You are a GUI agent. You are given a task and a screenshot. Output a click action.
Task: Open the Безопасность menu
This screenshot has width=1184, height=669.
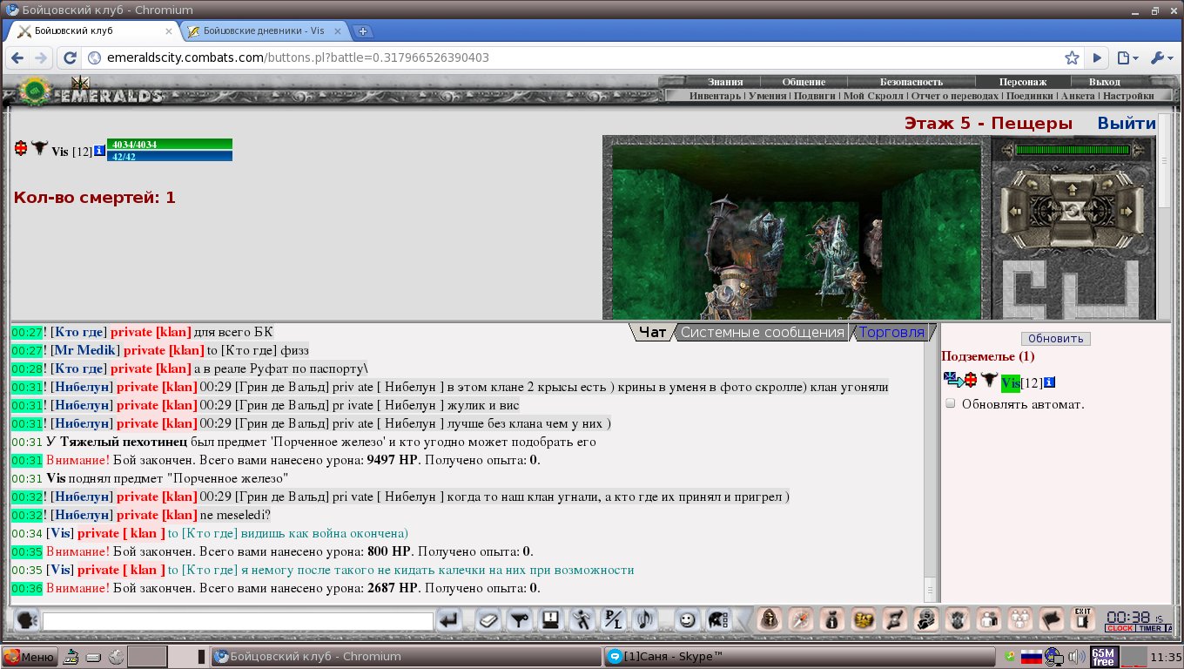911,82
